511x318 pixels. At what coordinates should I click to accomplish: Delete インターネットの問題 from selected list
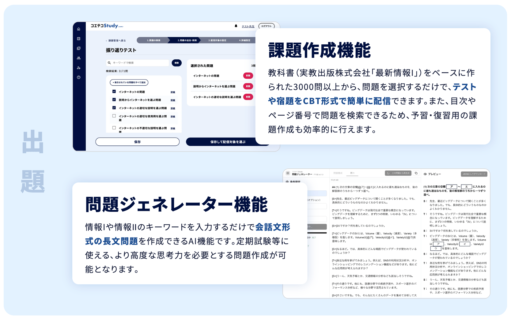click(x=248, y=76)
